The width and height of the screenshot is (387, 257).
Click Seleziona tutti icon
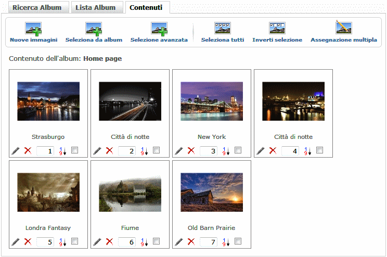click(222, 28)
